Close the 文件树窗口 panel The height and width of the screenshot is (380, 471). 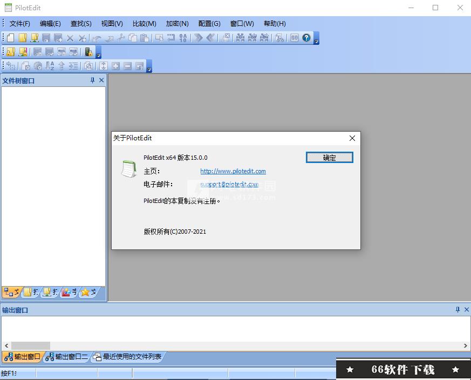coord(101,80)
